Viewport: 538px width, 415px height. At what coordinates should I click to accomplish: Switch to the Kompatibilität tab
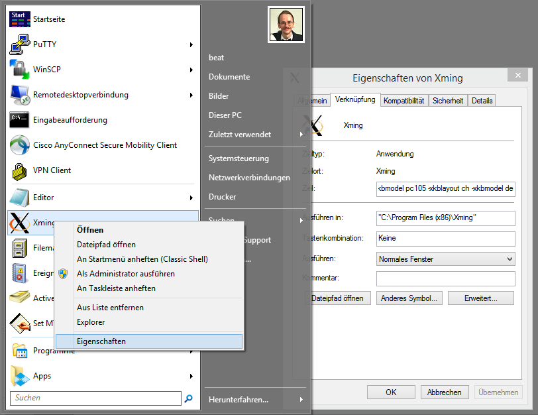[404, 101]
